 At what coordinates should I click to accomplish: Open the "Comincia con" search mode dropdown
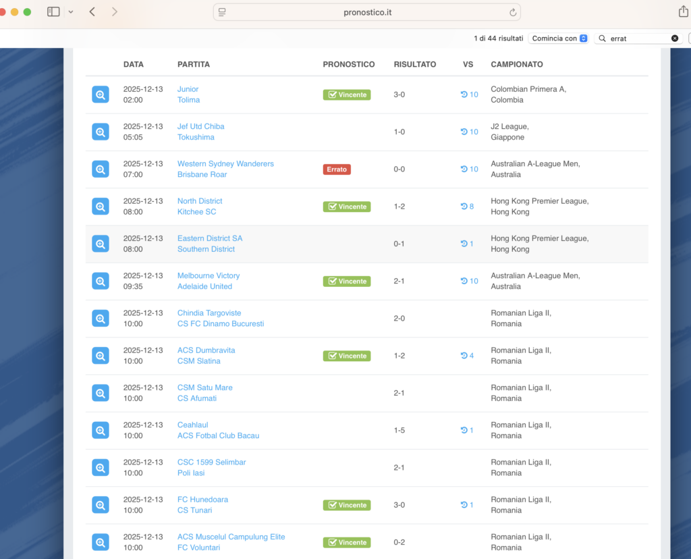pos(559,38)
